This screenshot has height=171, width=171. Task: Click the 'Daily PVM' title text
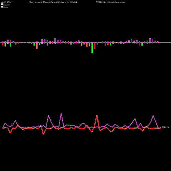[6, 2]
